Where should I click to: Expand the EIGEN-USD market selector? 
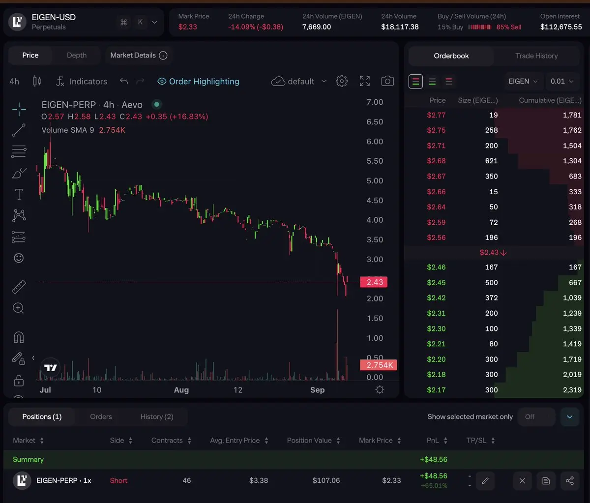pyautogui.click(x=154, y=22)
